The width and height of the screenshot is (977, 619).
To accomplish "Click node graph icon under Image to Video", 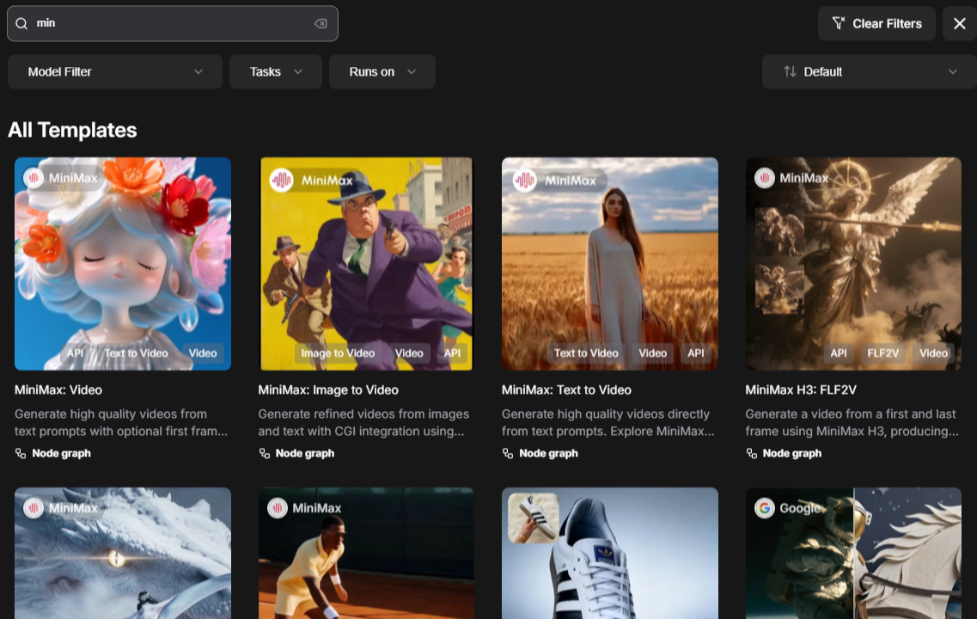I will (x=264, y=454).
